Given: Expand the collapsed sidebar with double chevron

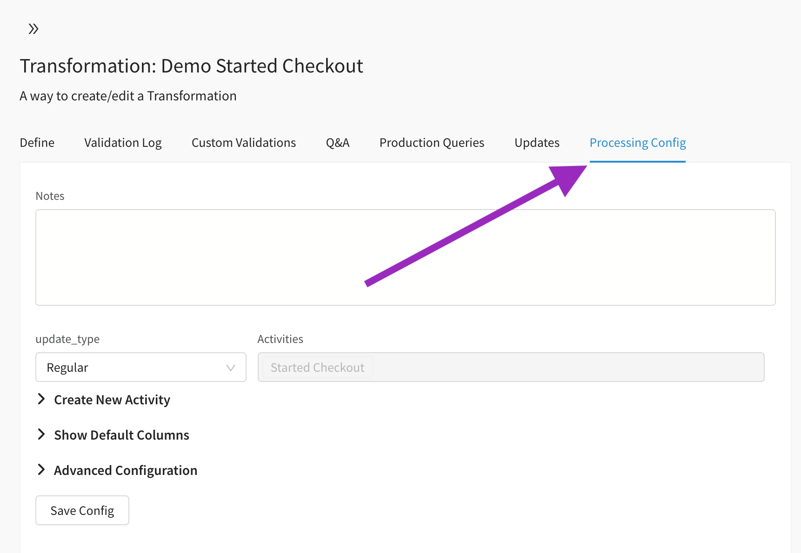Looking at the screenshot, I should 33,29.
